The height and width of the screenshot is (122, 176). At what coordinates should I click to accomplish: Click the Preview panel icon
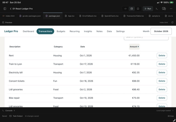coord(3,23)
